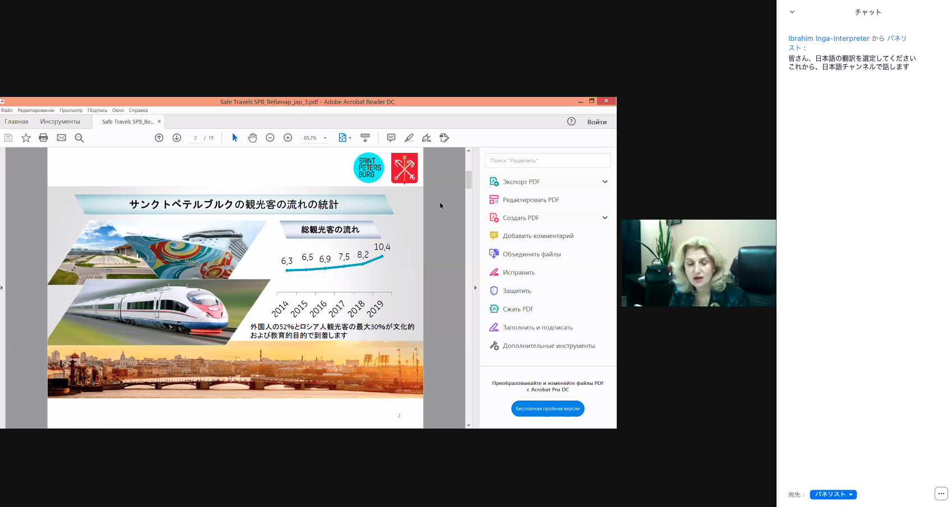Click the Add comment note icon
952x507 pixels.
[391, 138]
